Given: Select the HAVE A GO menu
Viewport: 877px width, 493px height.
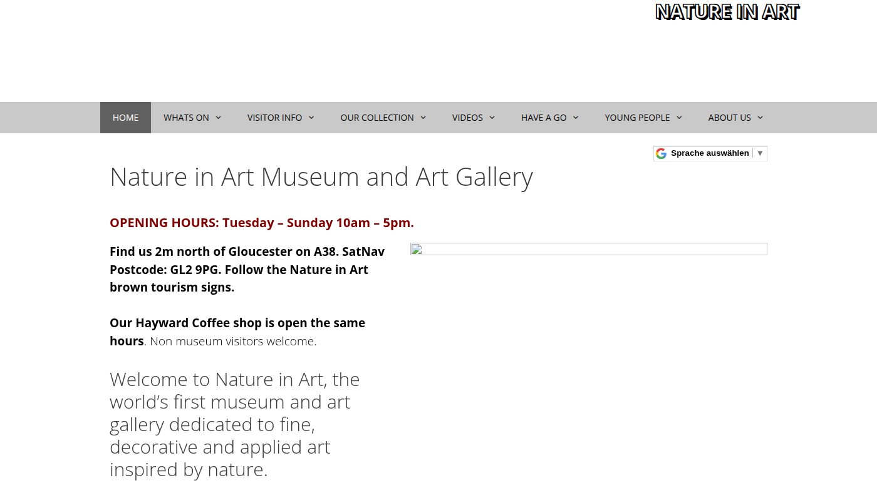Looking at the screenshot, I should coord(550,118).
